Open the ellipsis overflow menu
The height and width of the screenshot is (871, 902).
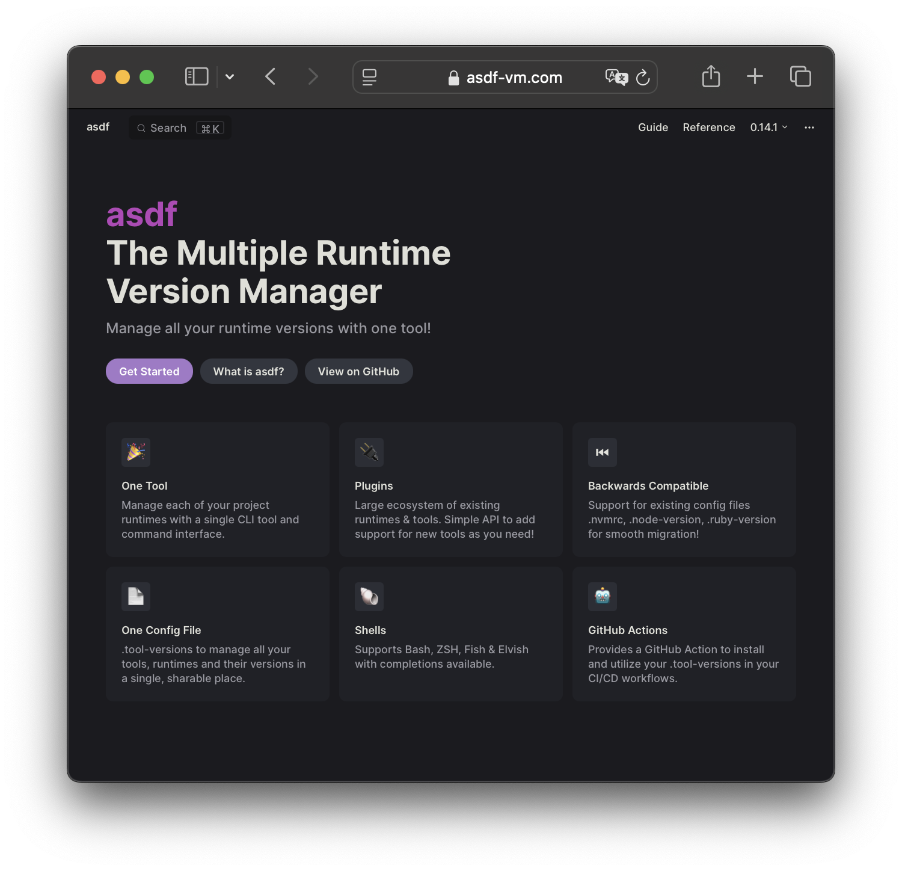(x=809, y=128)
